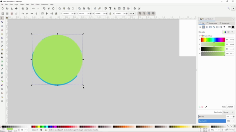Select Unset paint question mark option

click(x=224, y=27)
